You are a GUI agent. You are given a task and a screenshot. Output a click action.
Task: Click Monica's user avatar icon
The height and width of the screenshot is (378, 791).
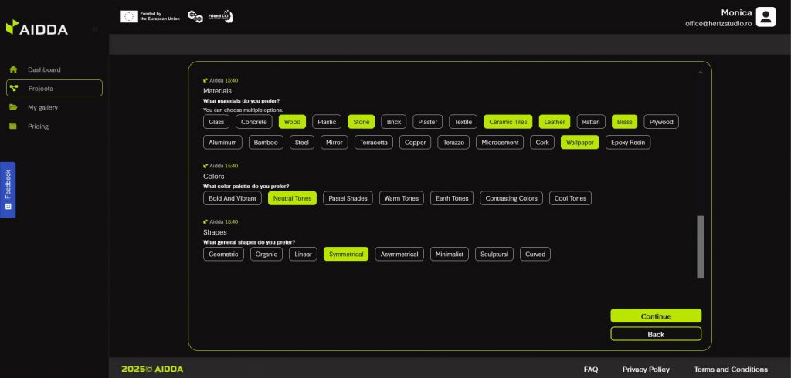coord(766,17)
